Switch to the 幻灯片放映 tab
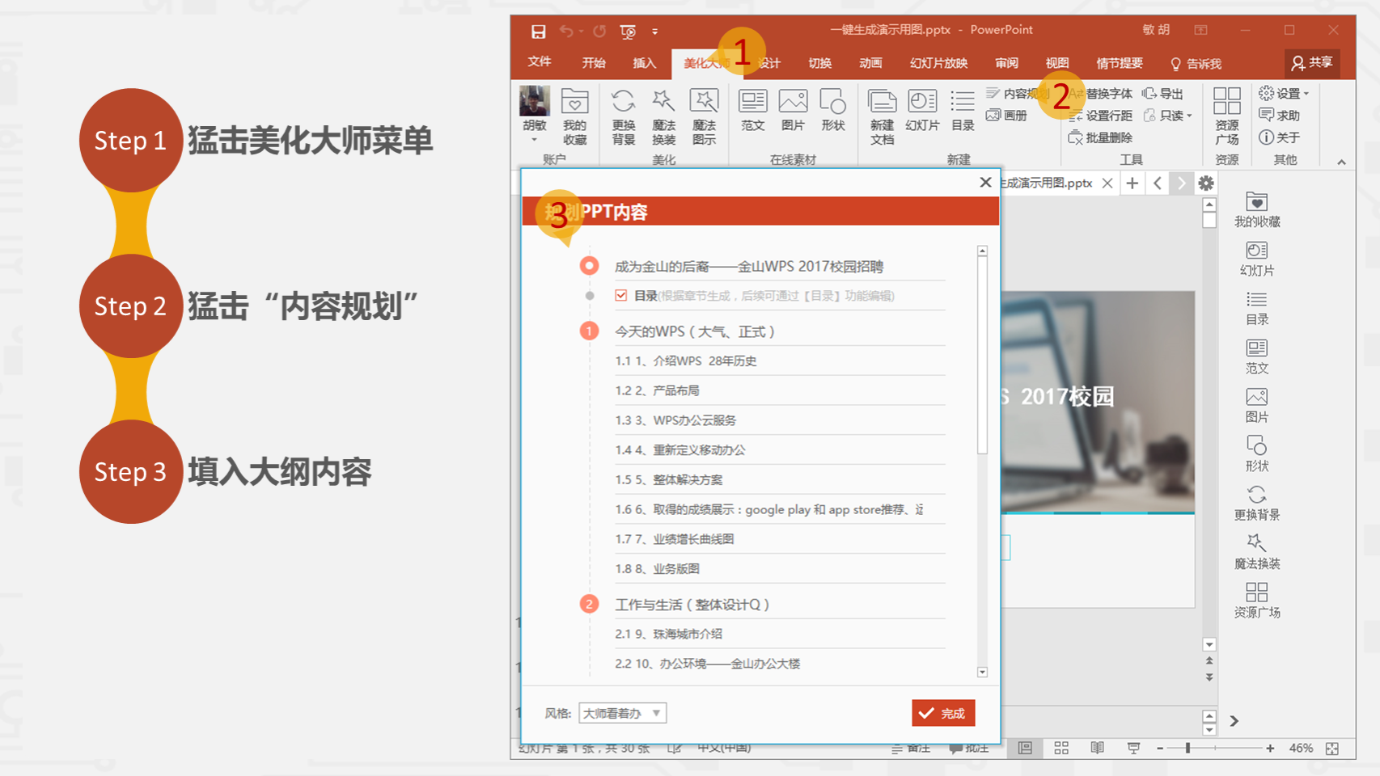The width and height of the screenshot is (1380, 776). pyautogui.click(x=938, y=63)
